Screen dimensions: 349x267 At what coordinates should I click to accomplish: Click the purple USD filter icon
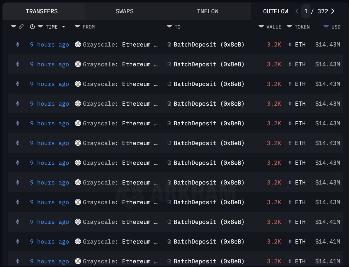326,27
